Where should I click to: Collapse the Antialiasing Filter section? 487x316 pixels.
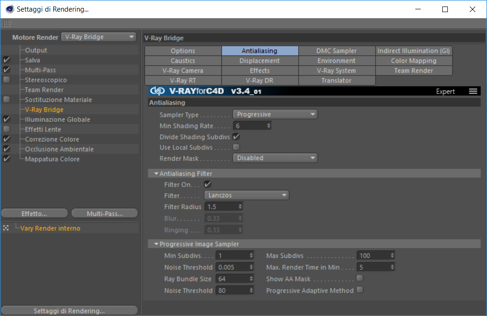(156, 173)
